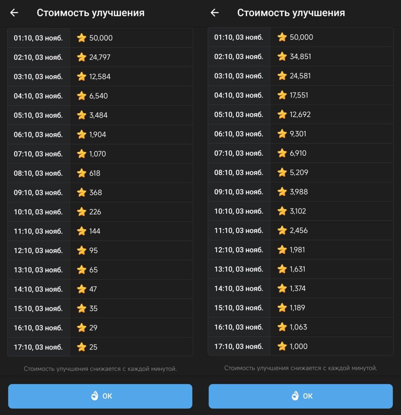Tap the star next to 2,456

[x=282, y=231]
